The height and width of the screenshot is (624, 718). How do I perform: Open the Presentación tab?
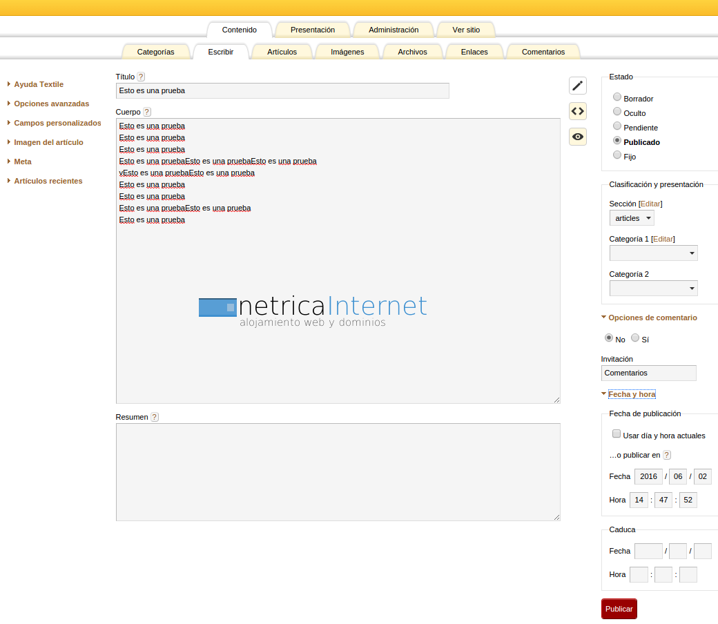pos(313,30)
